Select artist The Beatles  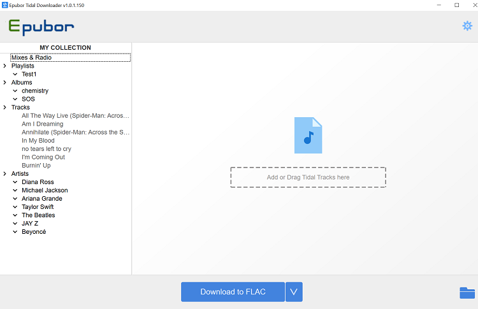coord(38,215)
